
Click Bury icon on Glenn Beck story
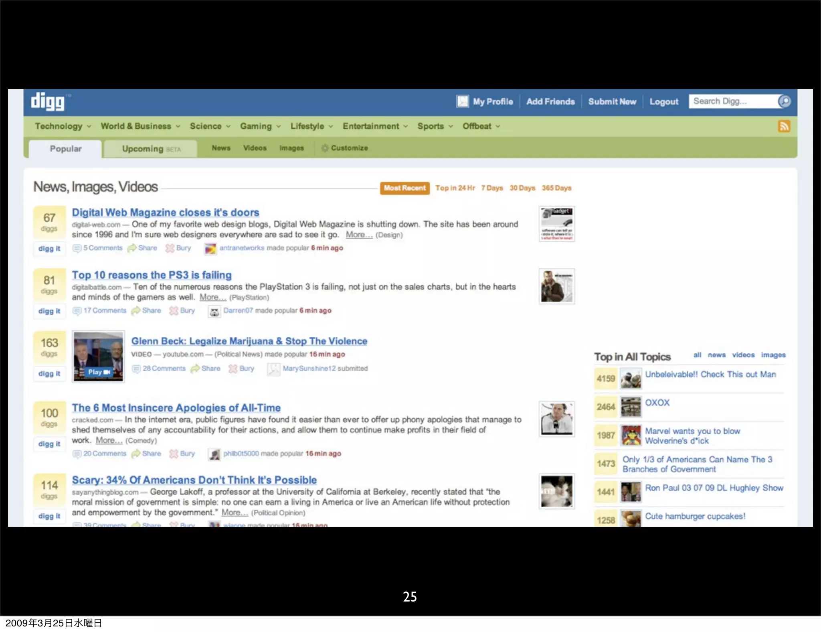[x=233, y=369]
